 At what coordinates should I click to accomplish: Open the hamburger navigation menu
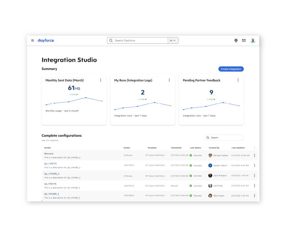(x=33, y=40)
